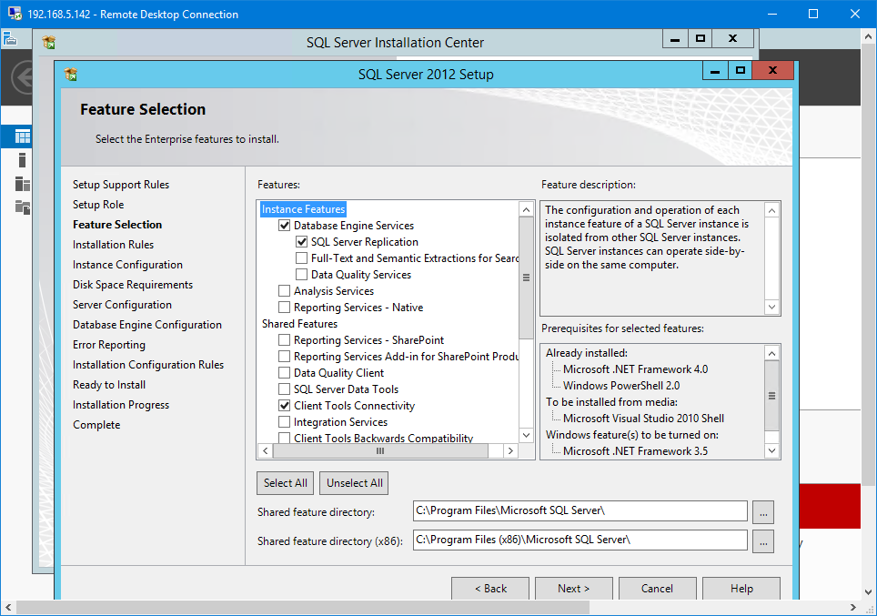The image size is (877, 616).
Task: Click 'Microsoft .NET Framework 3.5' prerequisite entry
Action: pos(635,451)
